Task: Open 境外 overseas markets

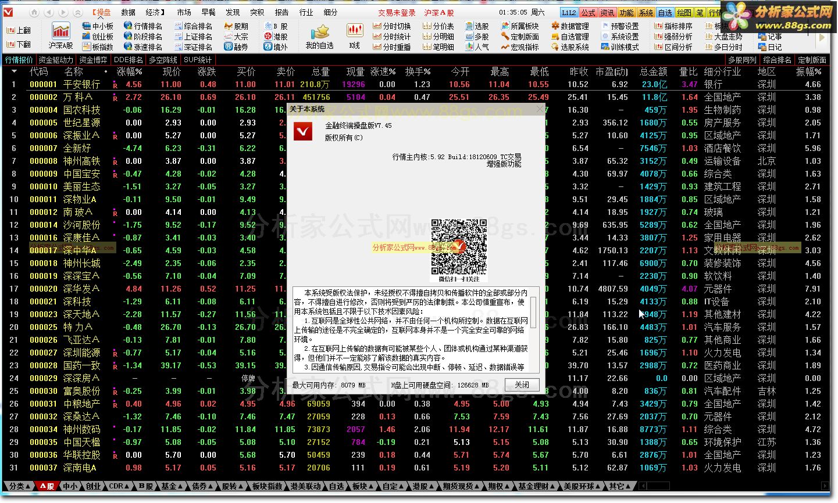Action: click(x=276, y=47)
